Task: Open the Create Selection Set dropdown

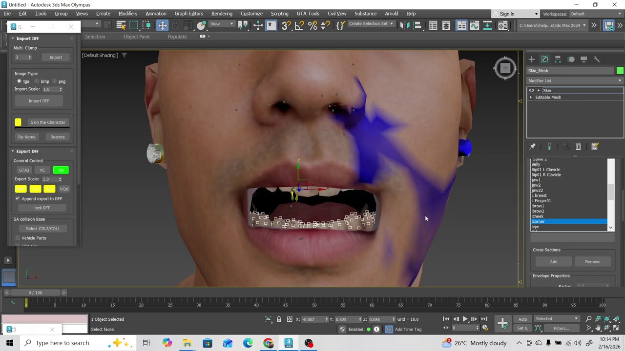Action: pos(371,24)
